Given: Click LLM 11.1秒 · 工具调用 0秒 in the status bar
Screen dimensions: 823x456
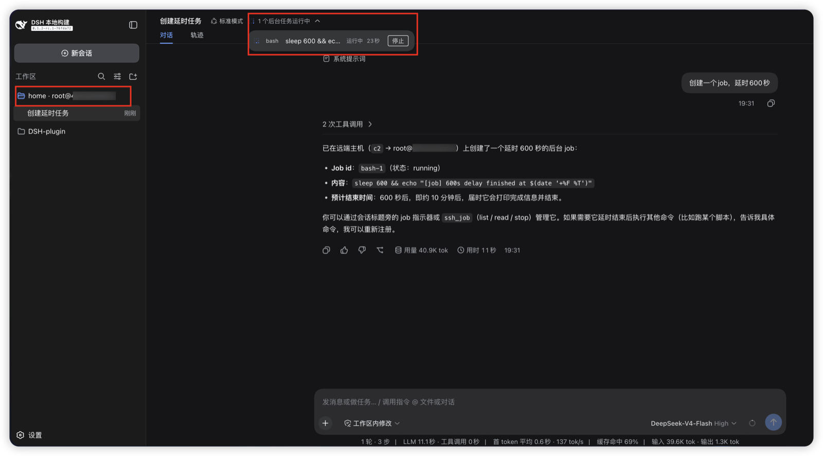Looking at the screenshot, I should coord(441,442).
